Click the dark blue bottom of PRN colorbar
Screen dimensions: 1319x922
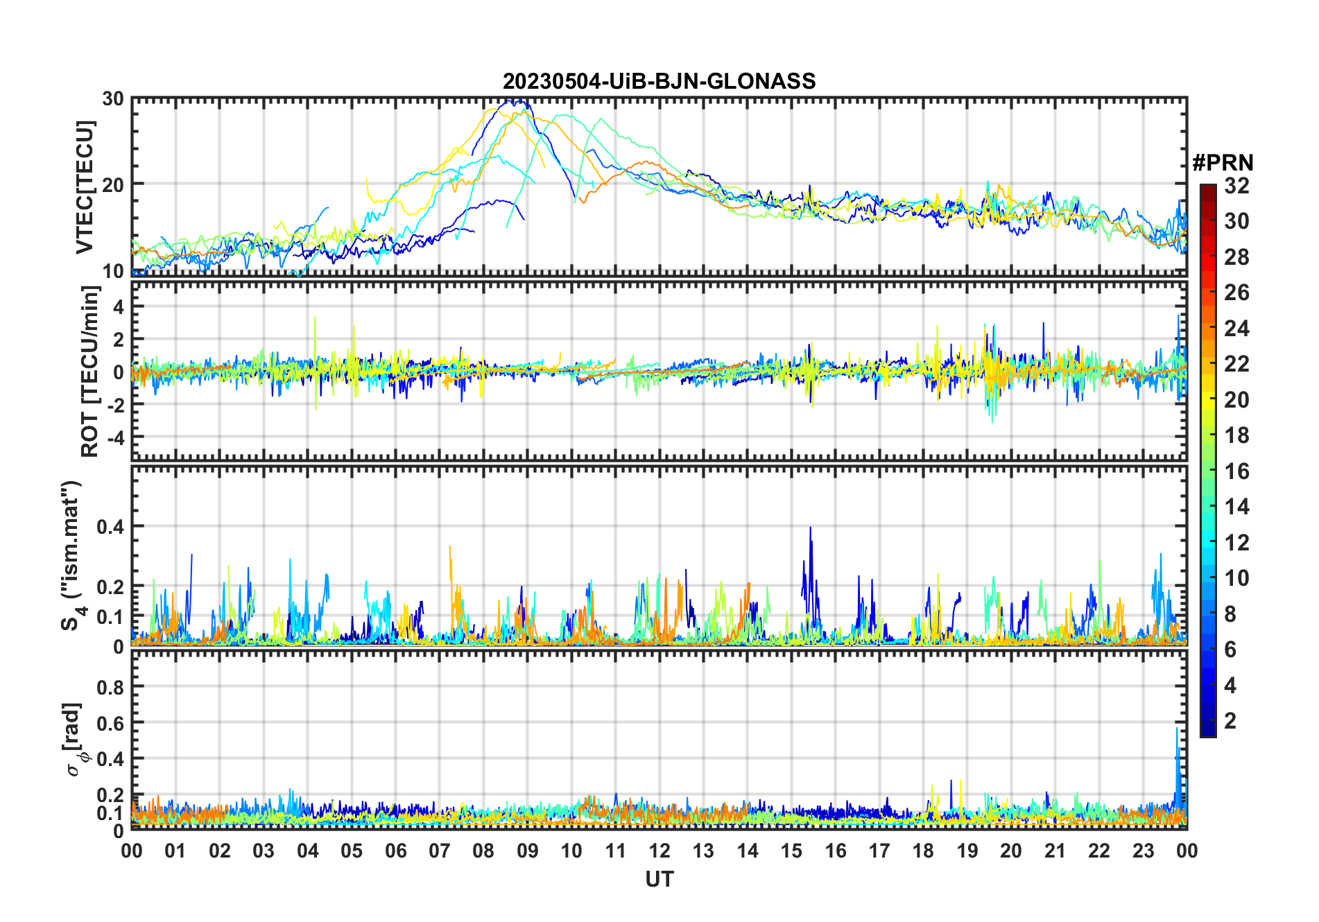tap(1208, 731)
